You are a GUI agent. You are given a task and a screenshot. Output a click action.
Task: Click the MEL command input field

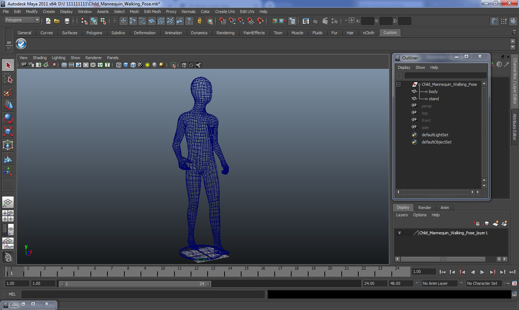tap(143, 294)
